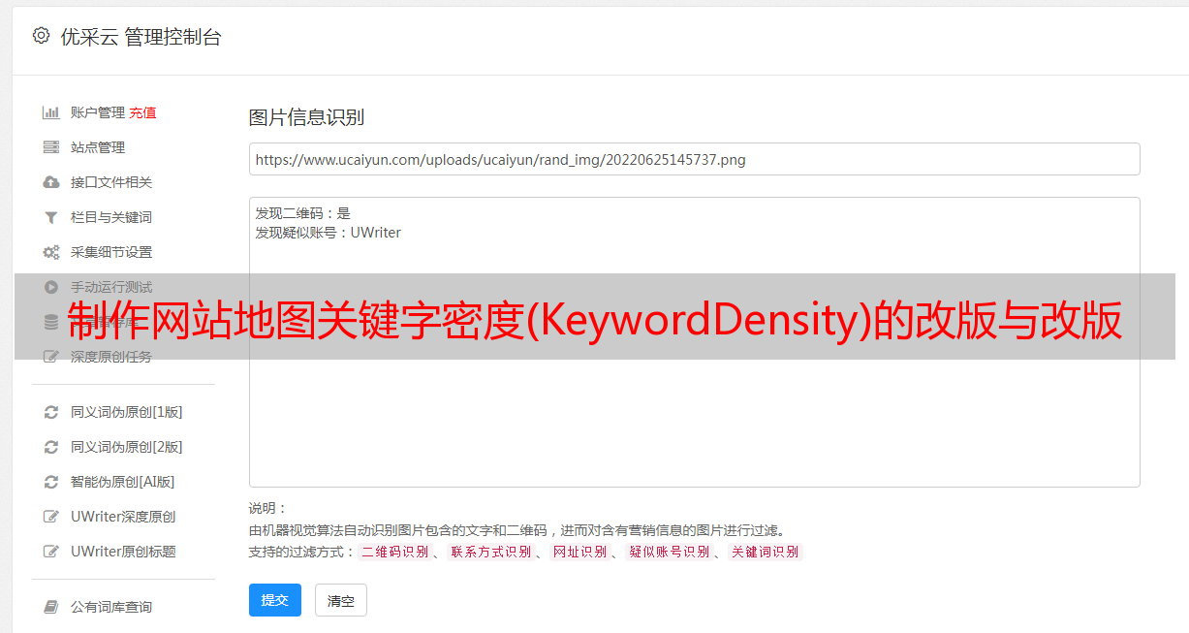Viewport: 1189px width, 633px height.
Task: Click inside the recognition result text area
Action: coord(694,342)
